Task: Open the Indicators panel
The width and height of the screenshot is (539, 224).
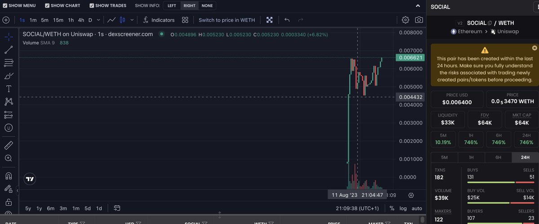Action: [159, 20]
